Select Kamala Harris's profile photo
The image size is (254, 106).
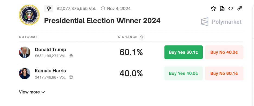(x=25, y=73)
